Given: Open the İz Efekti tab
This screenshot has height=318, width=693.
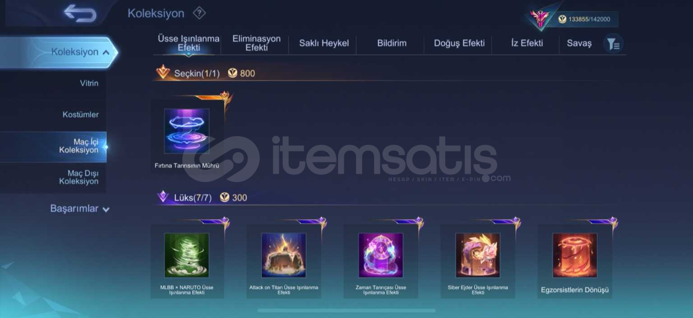Looking at the screenshot, I should click(x=527, y=43).
